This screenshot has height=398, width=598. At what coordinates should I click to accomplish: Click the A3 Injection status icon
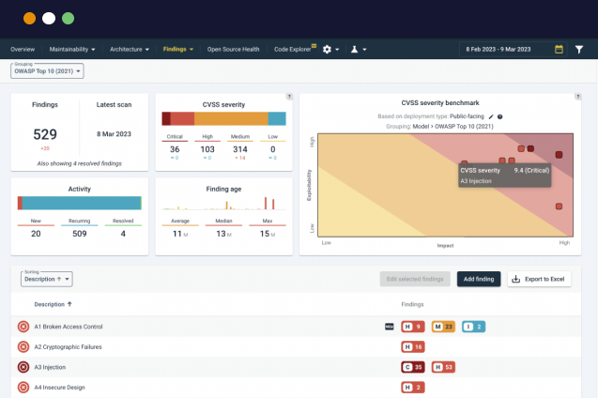23,367
